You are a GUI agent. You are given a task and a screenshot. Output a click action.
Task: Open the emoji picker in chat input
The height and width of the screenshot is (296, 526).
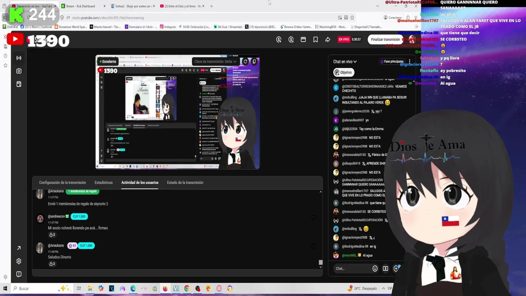pyautogui.click(x=375, y=268)
